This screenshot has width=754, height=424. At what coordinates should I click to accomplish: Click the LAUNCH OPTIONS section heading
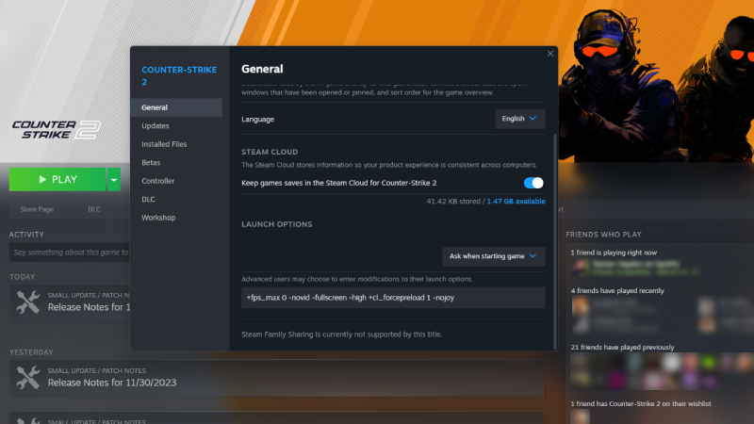click(277, 224)
